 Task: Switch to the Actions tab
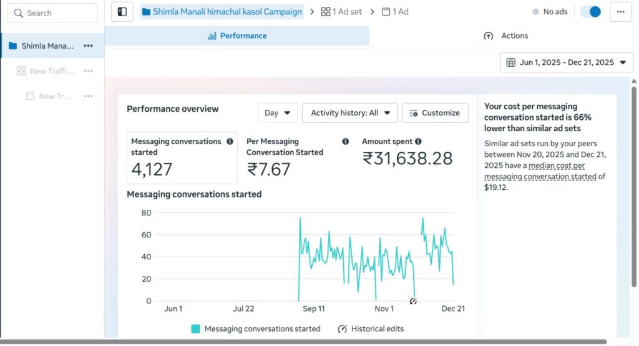point(505,36)
